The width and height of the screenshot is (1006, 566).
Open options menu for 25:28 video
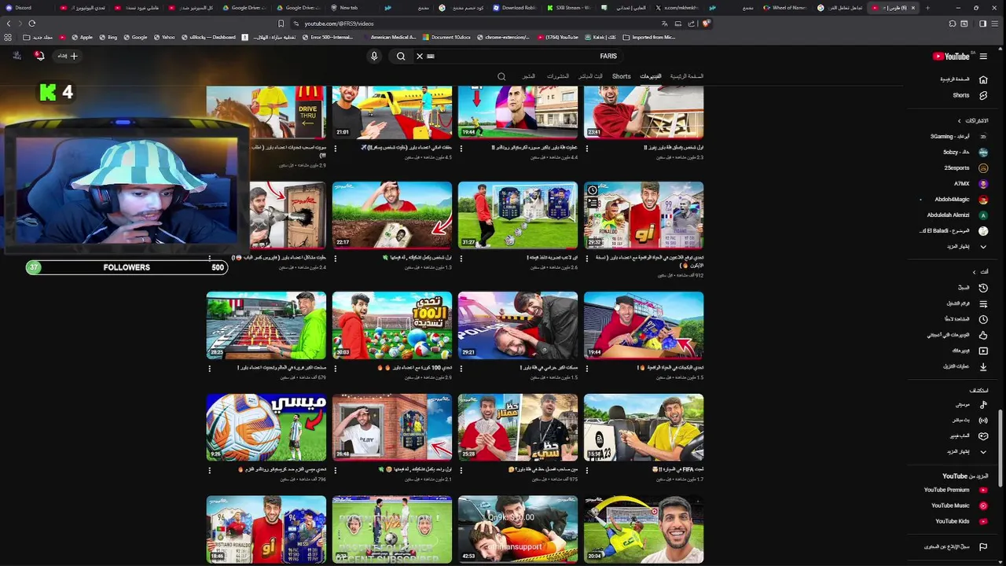[461, 470]
